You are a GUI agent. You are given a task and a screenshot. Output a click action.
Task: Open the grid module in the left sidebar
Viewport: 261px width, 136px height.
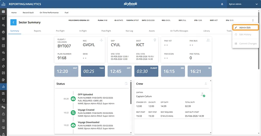click(3, 12)
